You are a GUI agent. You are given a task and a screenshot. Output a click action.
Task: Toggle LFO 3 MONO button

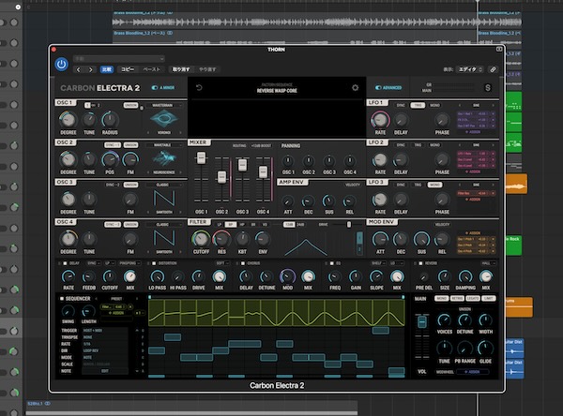point(434,185)
